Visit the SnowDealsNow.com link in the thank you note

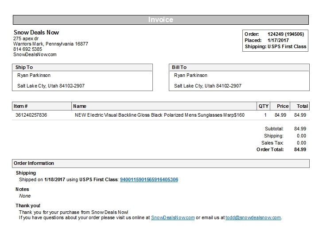click(173, 217)
